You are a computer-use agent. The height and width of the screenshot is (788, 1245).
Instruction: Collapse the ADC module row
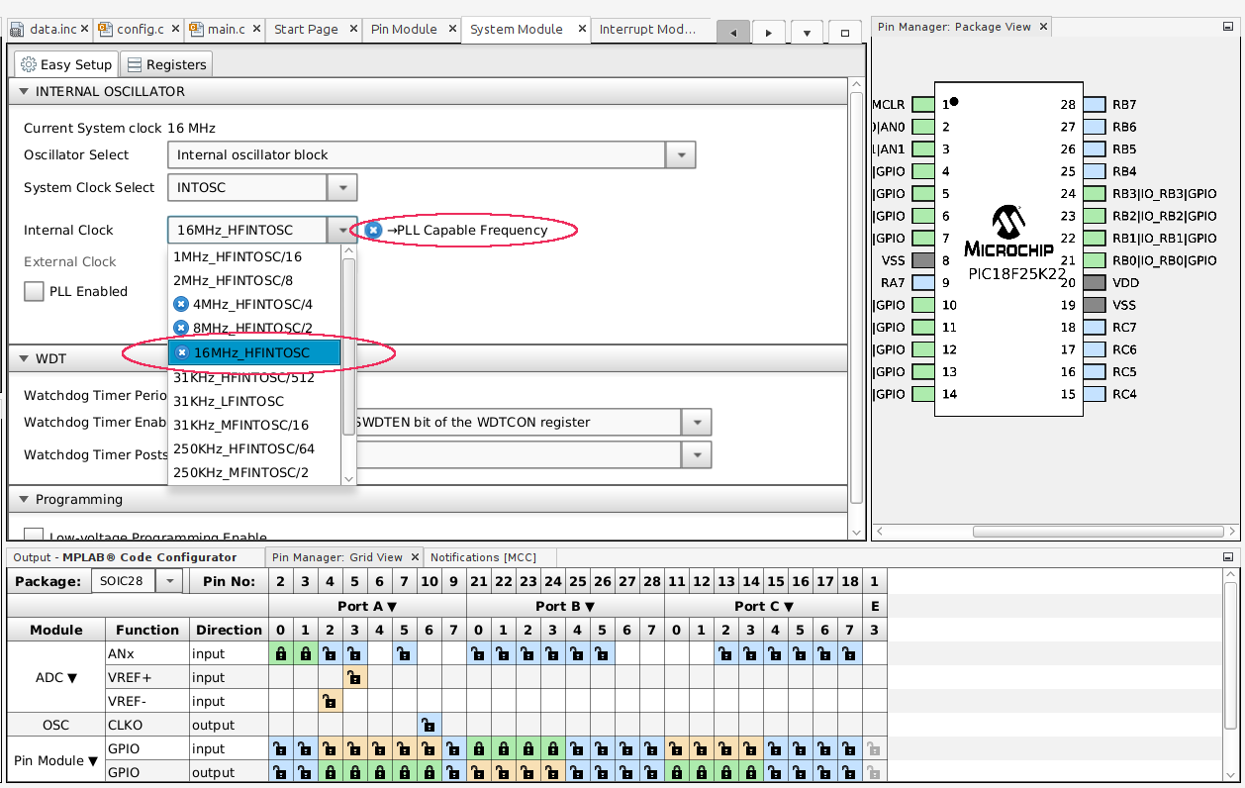[x=72, y=678]
